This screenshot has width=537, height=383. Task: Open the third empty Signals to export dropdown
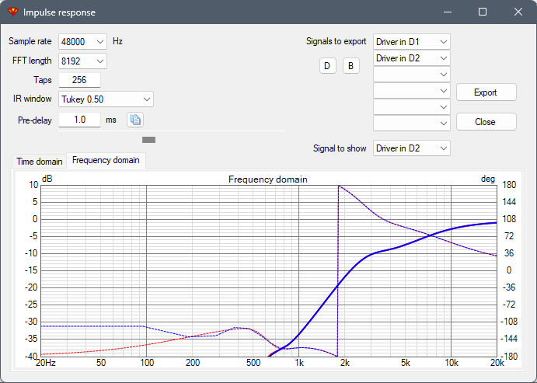point(412,75)
